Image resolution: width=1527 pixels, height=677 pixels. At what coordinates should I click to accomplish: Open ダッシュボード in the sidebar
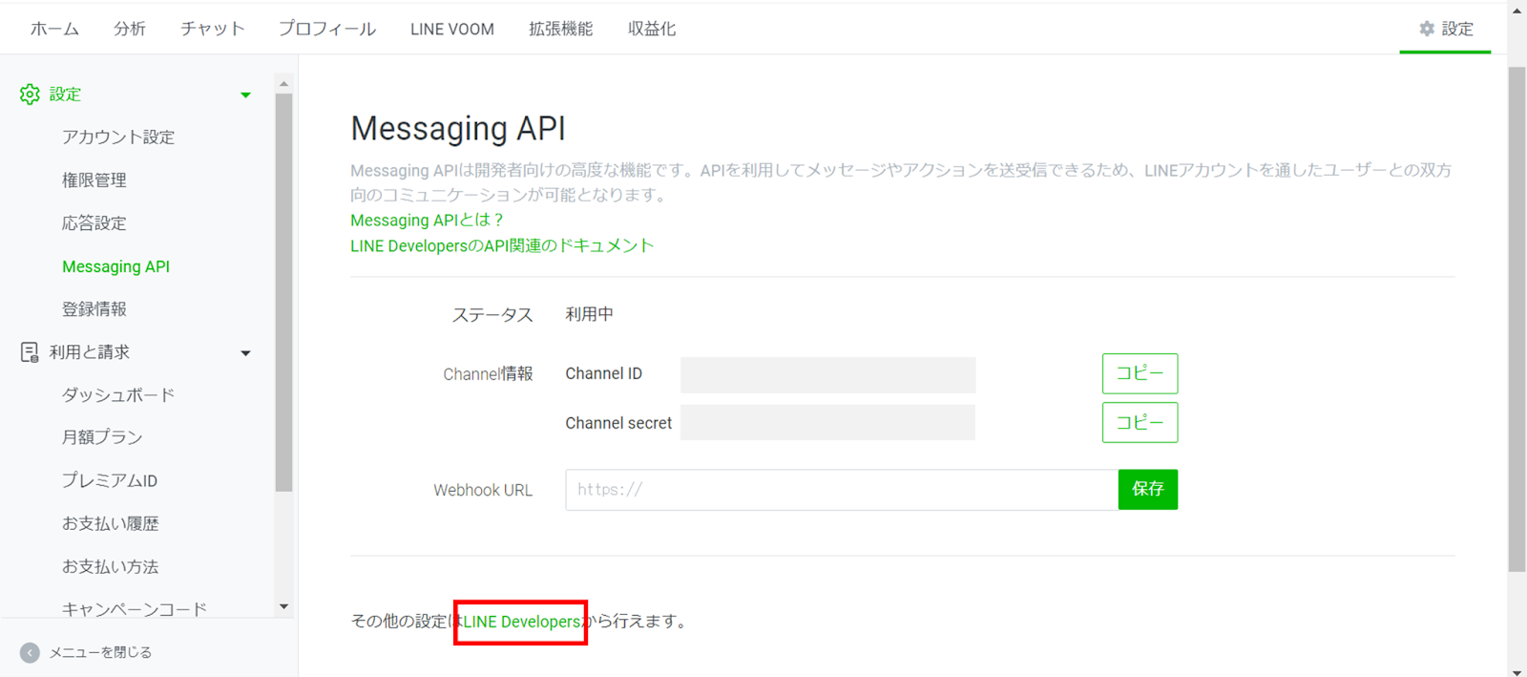coord(118,394)
